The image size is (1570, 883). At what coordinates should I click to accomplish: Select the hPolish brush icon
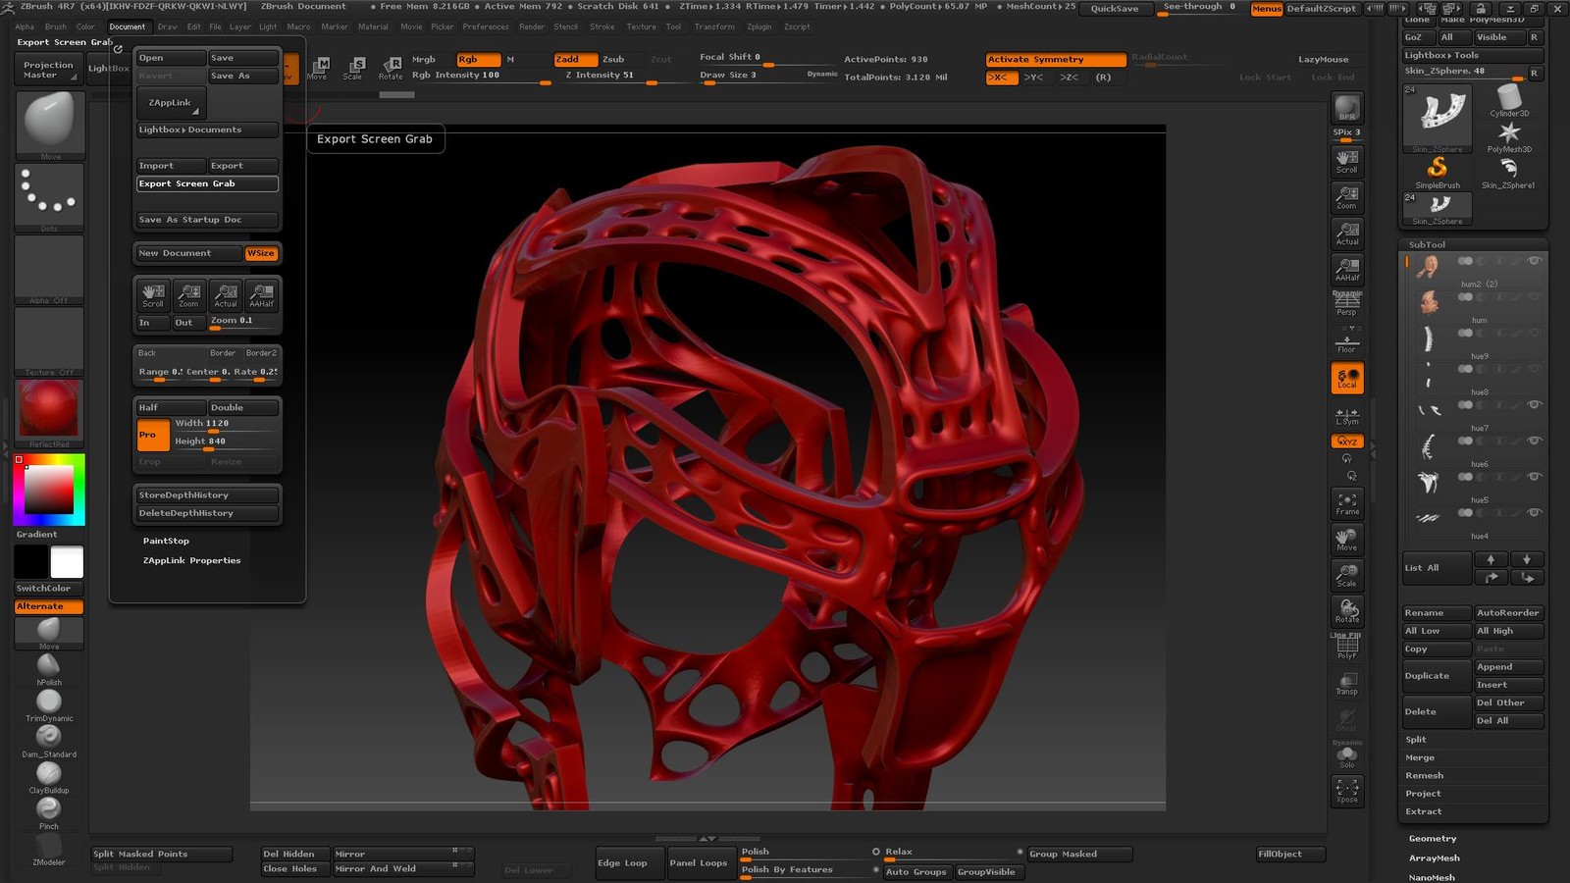point(49,669)
